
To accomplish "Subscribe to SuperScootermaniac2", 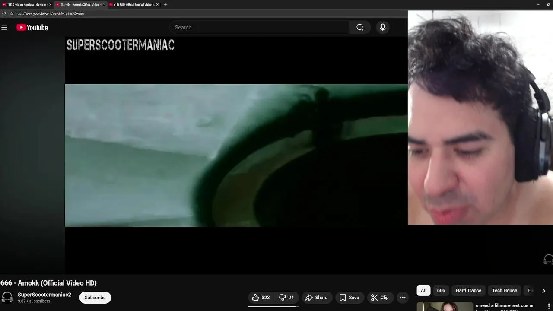I will tap(95, 298).
